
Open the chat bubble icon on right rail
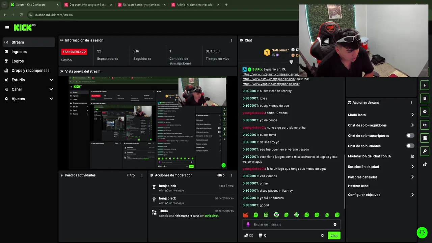pos(425,112)
